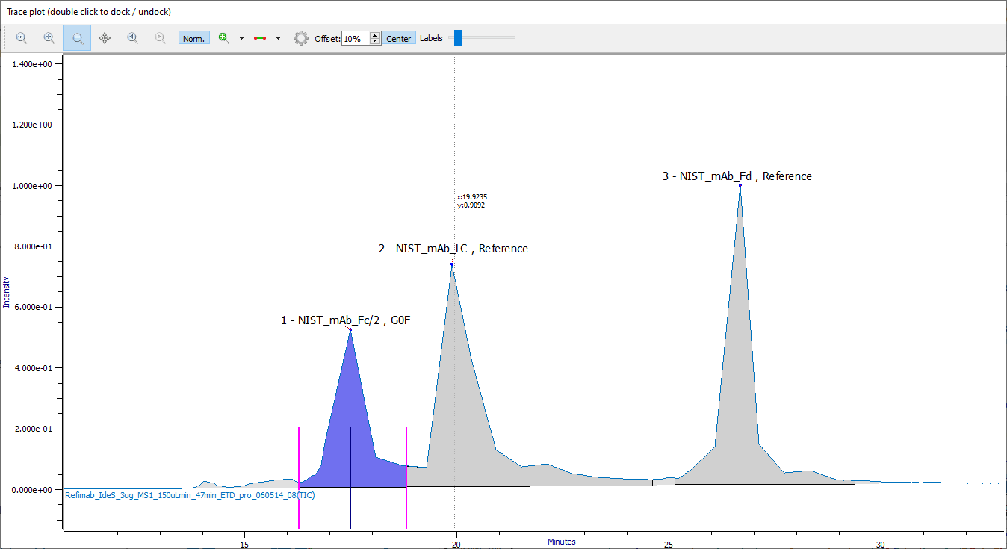1007x549 pixels.
Task: Decrease Offset value with down stepper arrow
Action: point(375,42)
